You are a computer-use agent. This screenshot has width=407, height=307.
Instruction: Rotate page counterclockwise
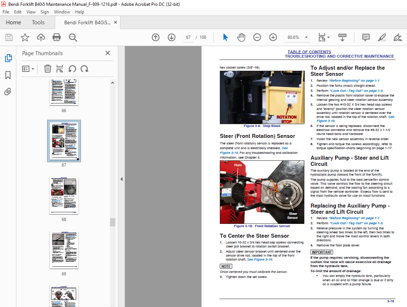(72, 69)
